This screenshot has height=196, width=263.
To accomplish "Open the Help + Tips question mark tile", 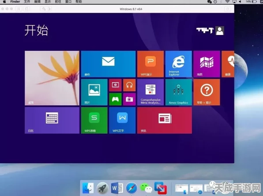I will click(x=207, y=92).
